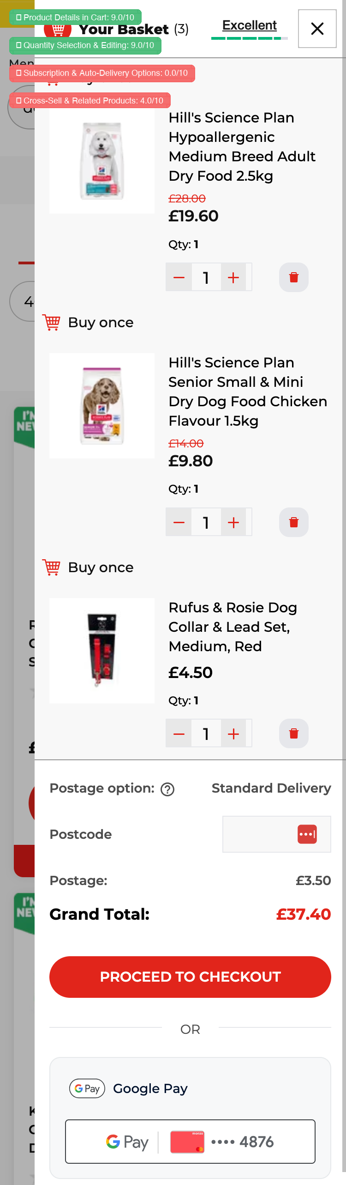Open Hill's Hypoallergenic Medium Breed product thumbnail

[102, 161]
